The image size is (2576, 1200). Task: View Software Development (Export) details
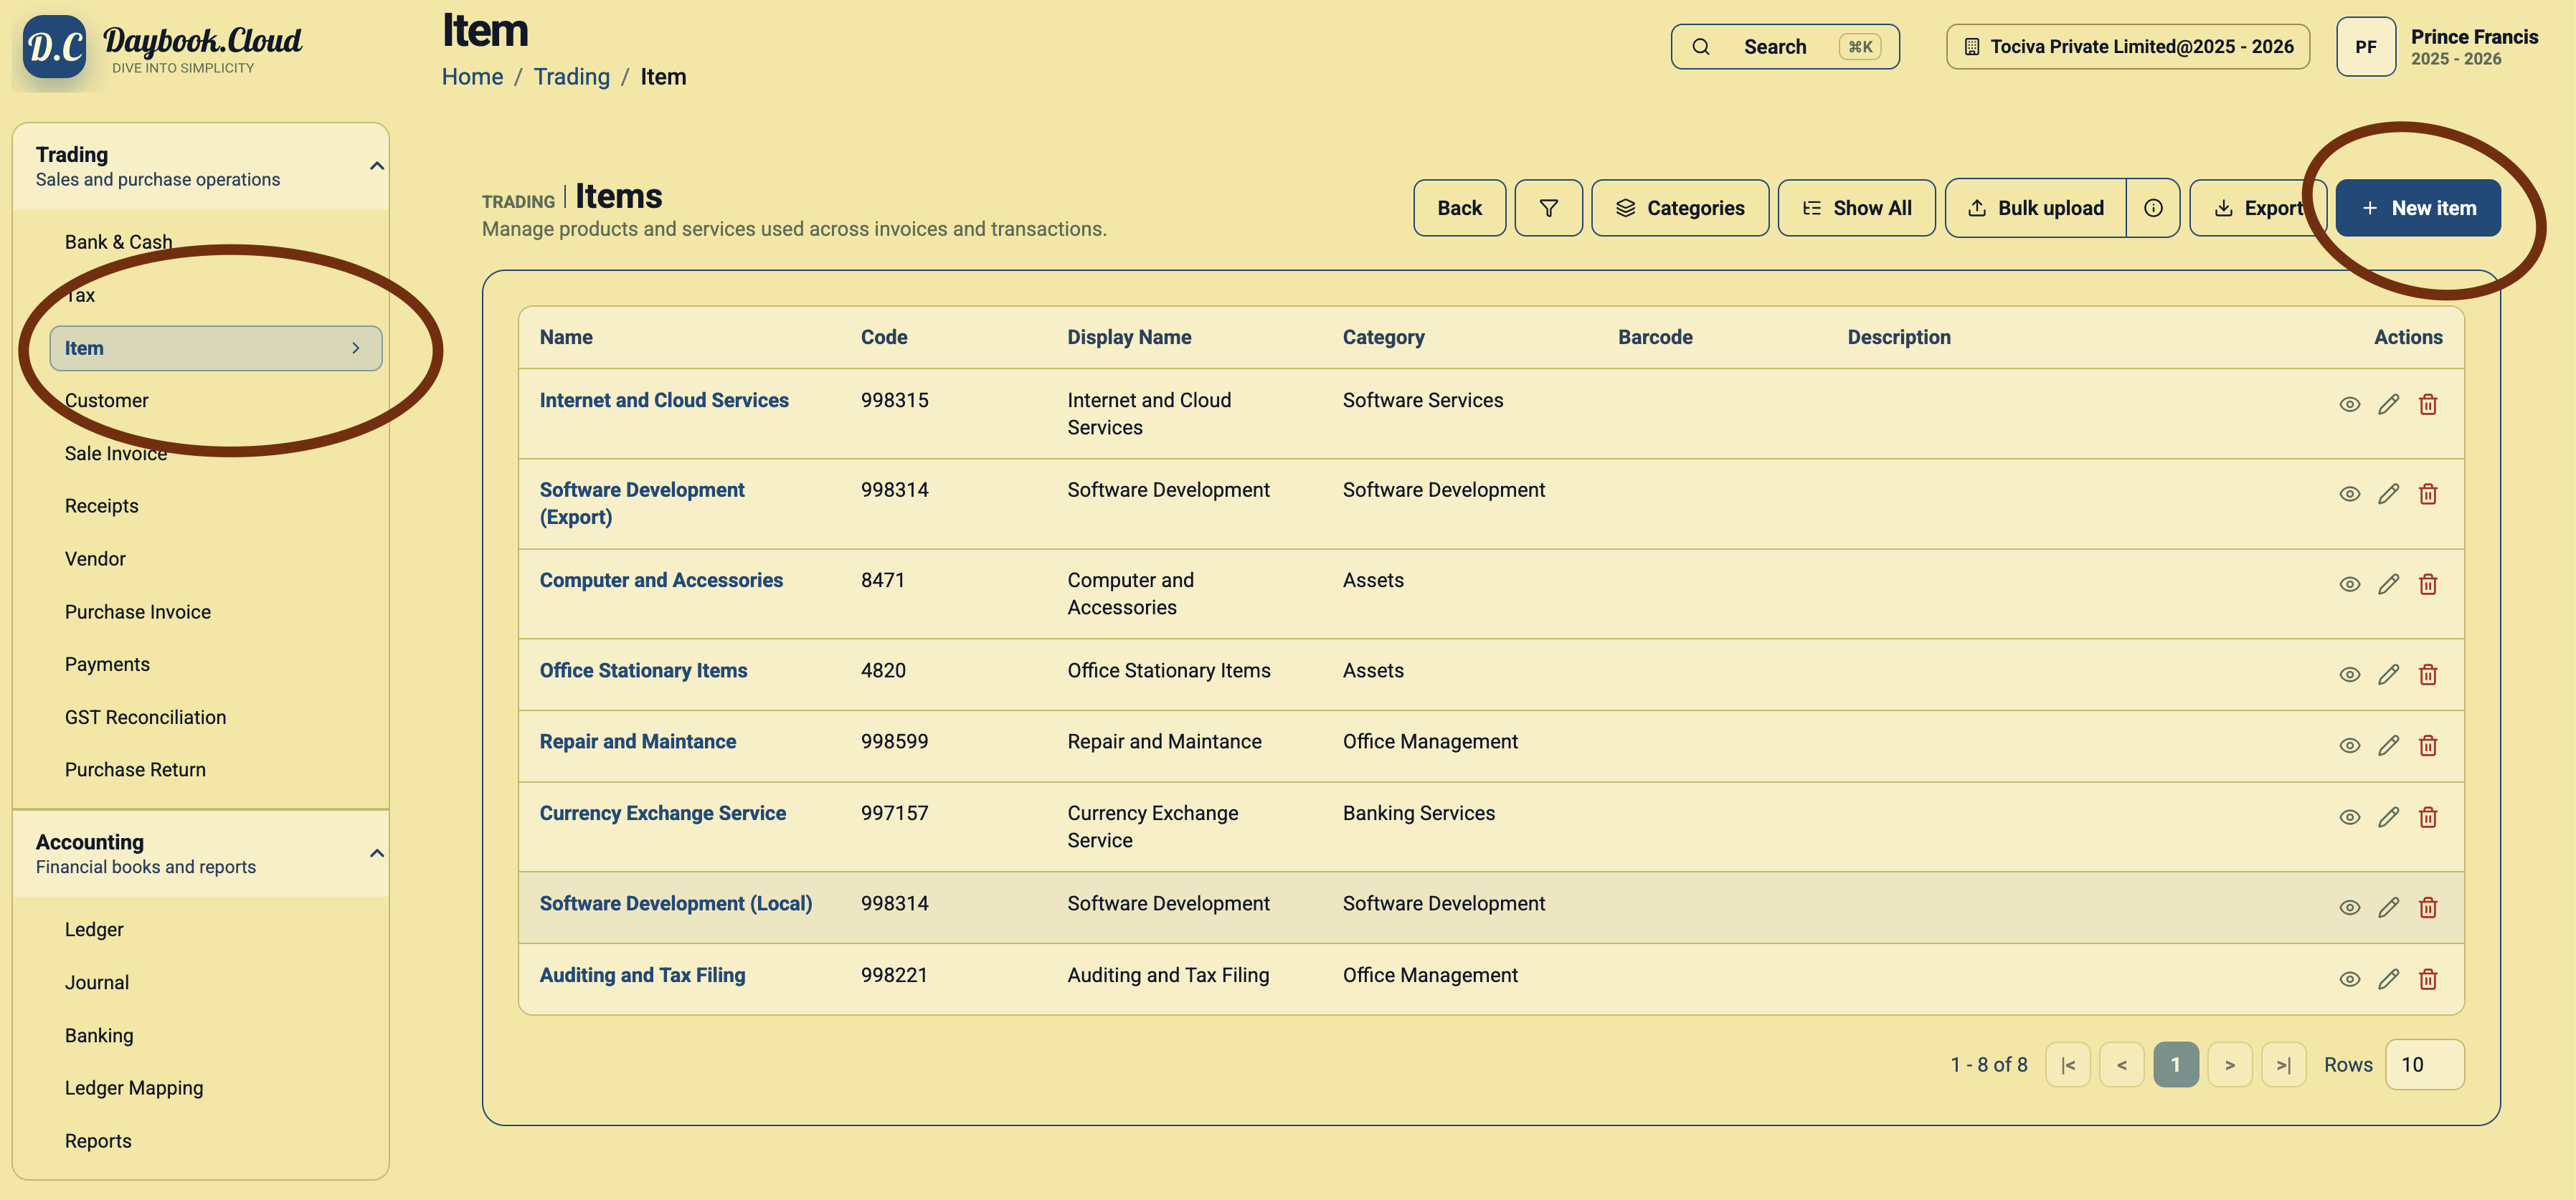(2349, 495)
